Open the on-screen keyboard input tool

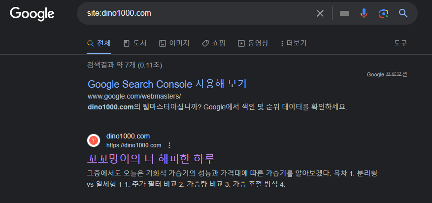tap(344, 13)
